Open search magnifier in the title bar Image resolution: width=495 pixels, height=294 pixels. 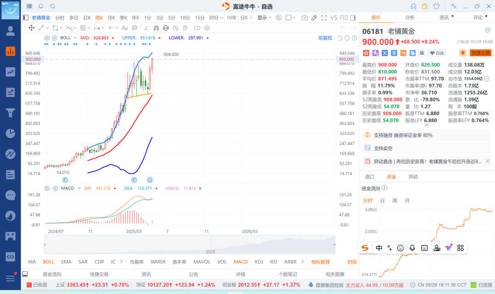[x=53, y=6]
